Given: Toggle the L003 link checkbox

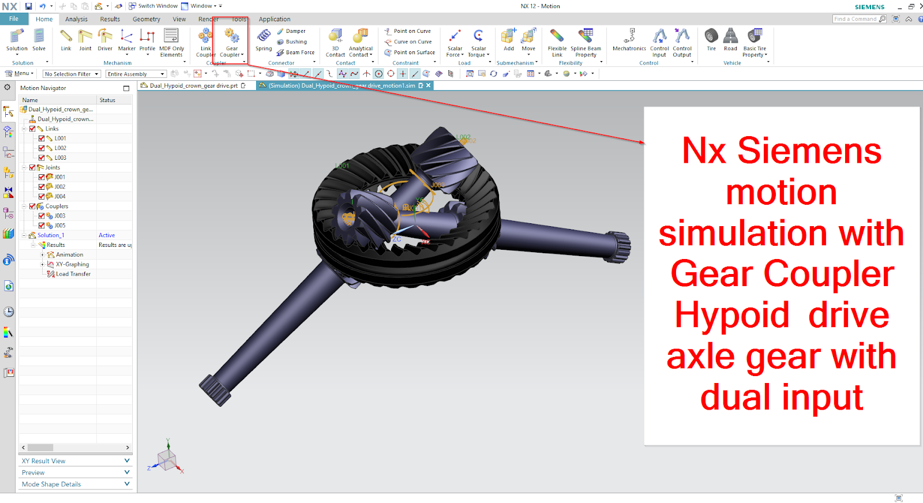Looking at the screenshot, I should (42, 157).
